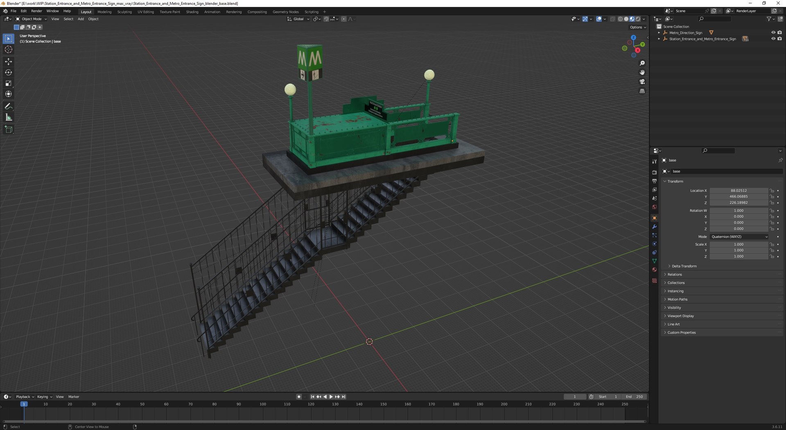Open Modifier properties wrench tab

pyautogui.click(x=654, y=227)
